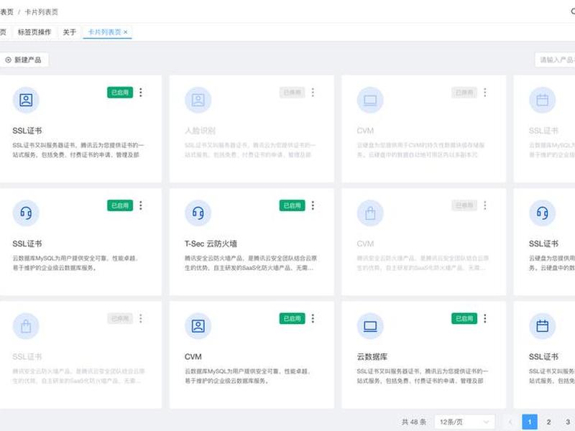Viewport: 575px width, 431px height.
Task: Click the user badge icon on first SSL证书 card
Action: (x=26, y=100)
